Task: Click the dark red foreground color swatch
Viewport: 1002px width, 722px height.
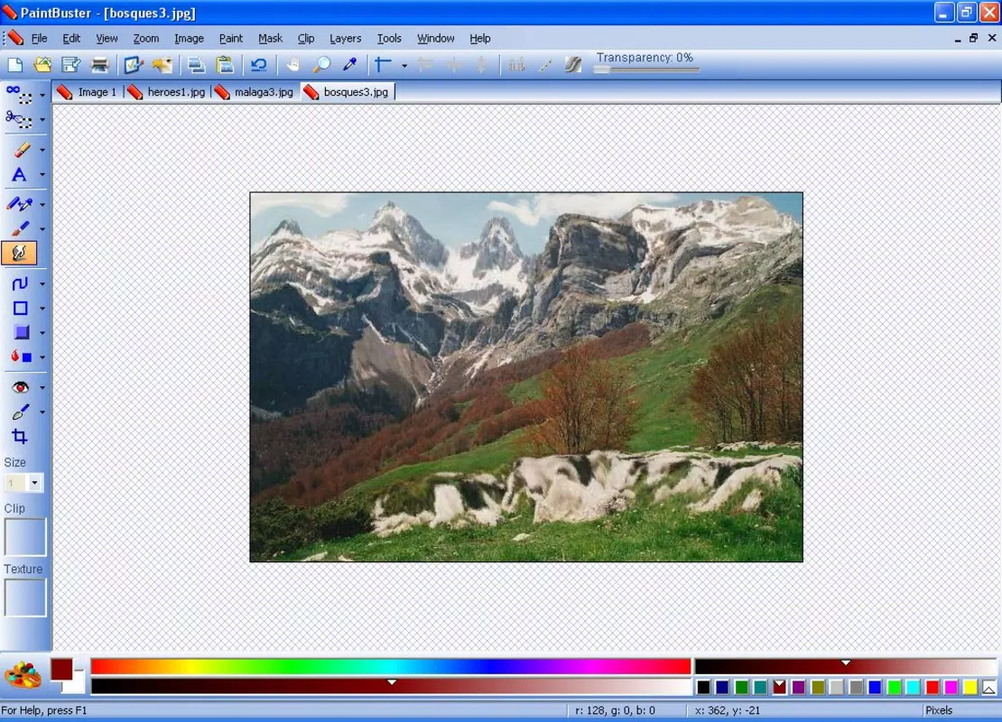Action: pyautogui.click(x=62, y=669)
